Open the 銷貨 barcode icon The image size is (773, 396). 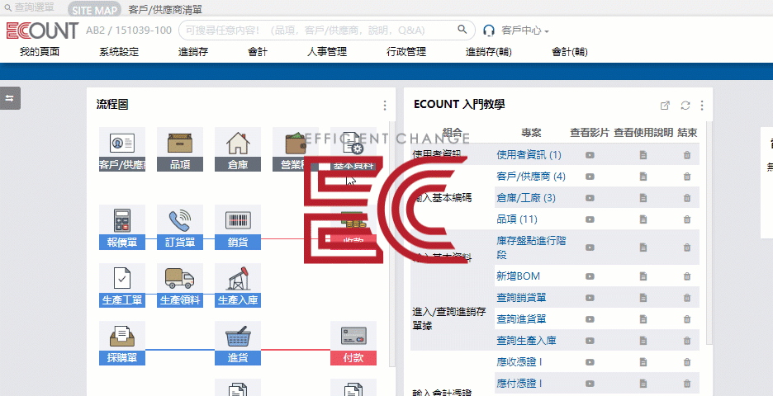238,227
